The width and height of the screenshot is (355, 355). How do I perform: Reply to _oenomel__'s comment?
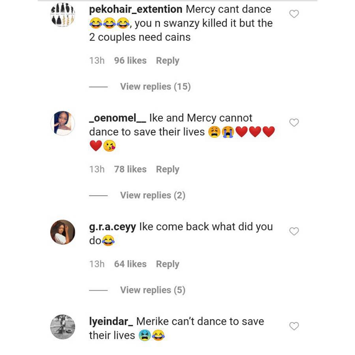point(168,169)
